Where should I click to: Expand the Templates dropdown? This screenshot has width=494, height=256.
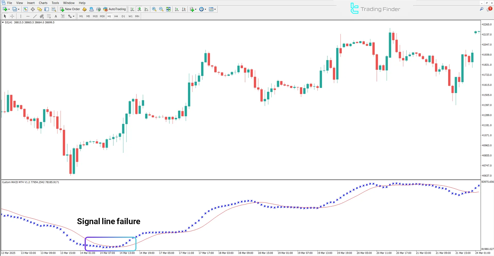point(212,9)
